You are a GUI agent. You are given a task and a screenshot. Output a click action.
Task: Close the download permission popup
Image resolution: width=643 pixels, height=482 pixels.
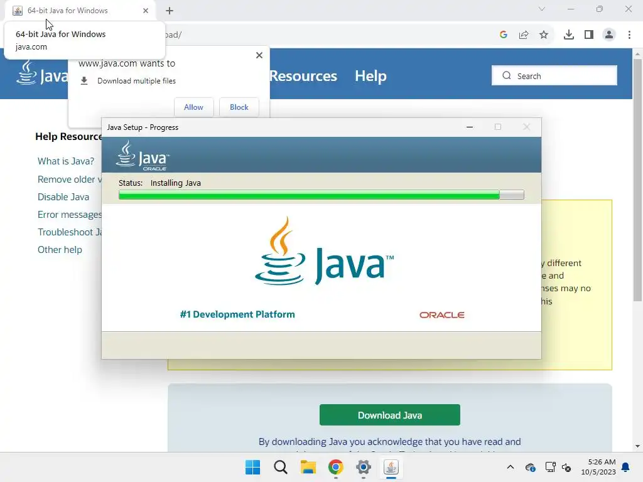point(259,55)
